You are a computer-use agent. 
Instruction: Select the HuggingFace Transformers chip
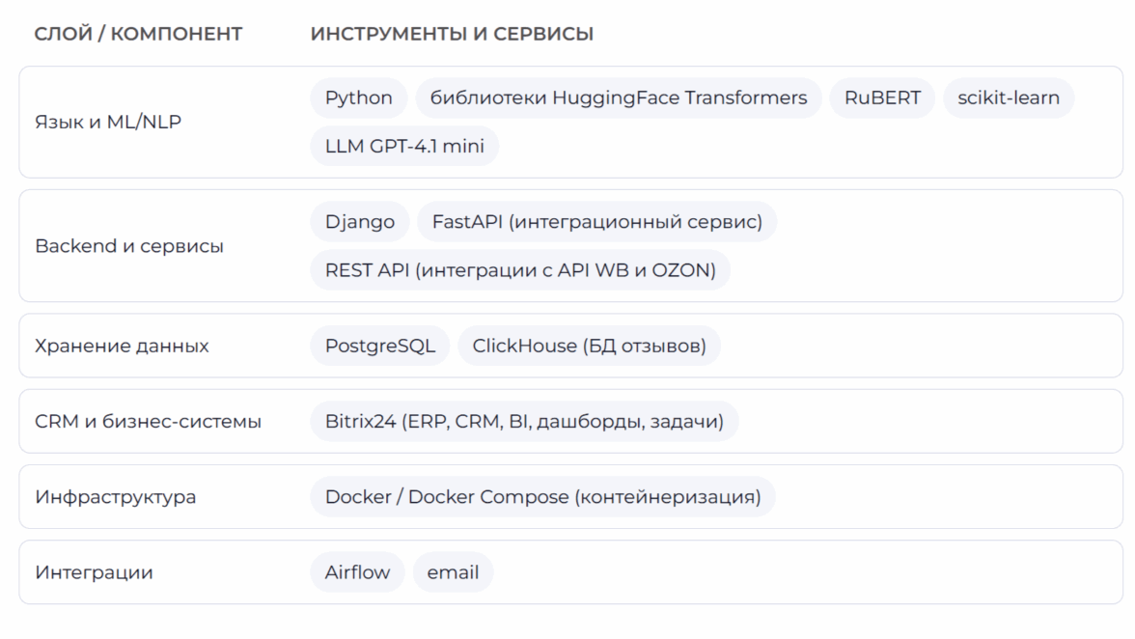click(x=619, y=98)
